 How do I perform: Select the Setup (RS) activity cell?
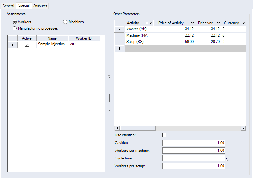pyautogui.click(x=139, y=42)
